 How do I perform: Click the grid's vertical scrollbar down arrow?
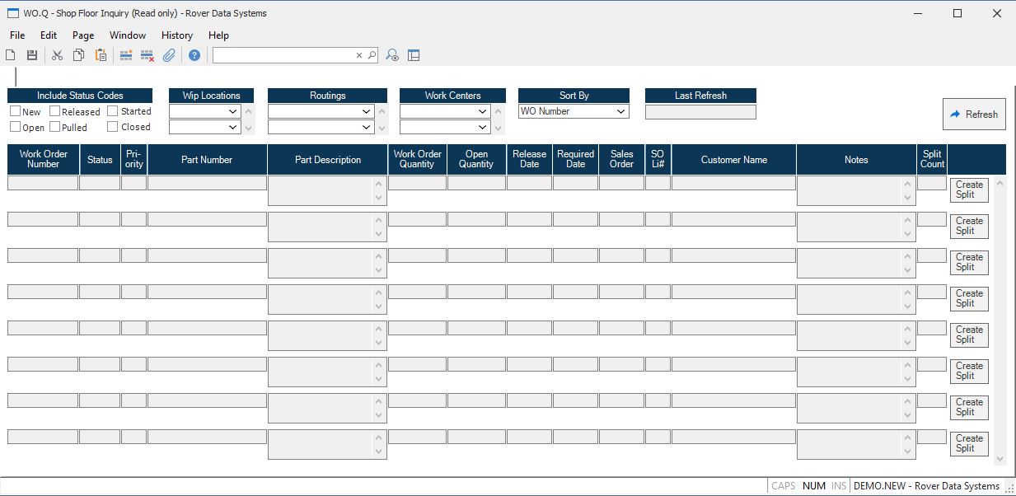point(1000,458)
